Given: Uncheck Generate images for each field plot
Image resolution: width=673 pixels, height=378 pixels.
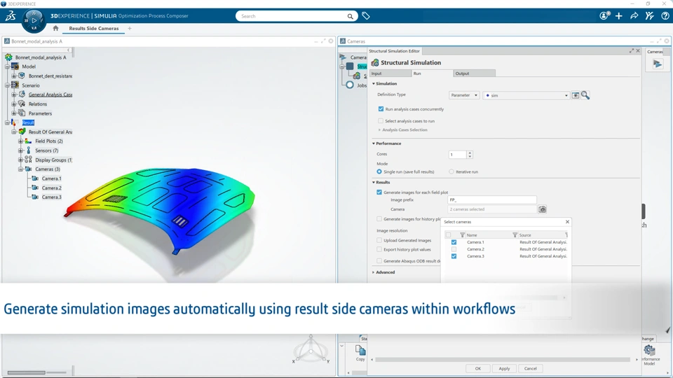Looking at the screenshot, I should [379, 192].
